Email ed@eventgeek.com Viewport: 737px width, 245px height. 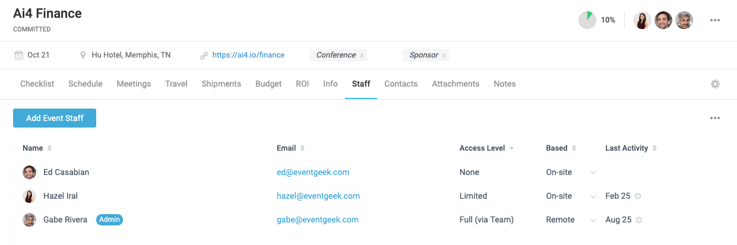coord(313,173)
